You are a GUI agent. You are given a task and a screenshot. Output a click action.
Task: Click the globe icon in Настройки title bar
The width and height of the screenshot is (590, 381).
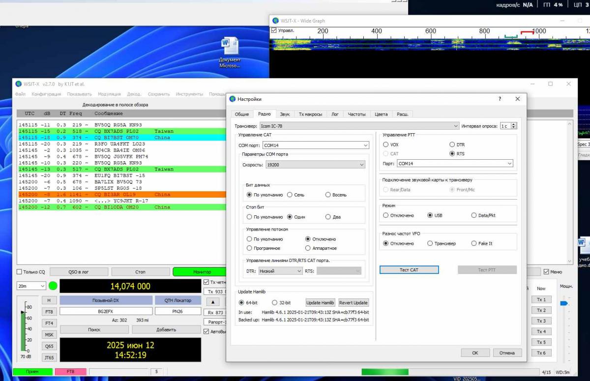(233, 99)
